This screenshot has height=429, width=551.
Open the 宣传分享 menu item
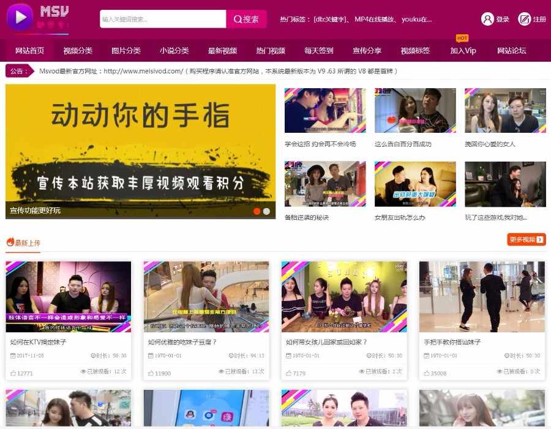(x=367, y=51)
